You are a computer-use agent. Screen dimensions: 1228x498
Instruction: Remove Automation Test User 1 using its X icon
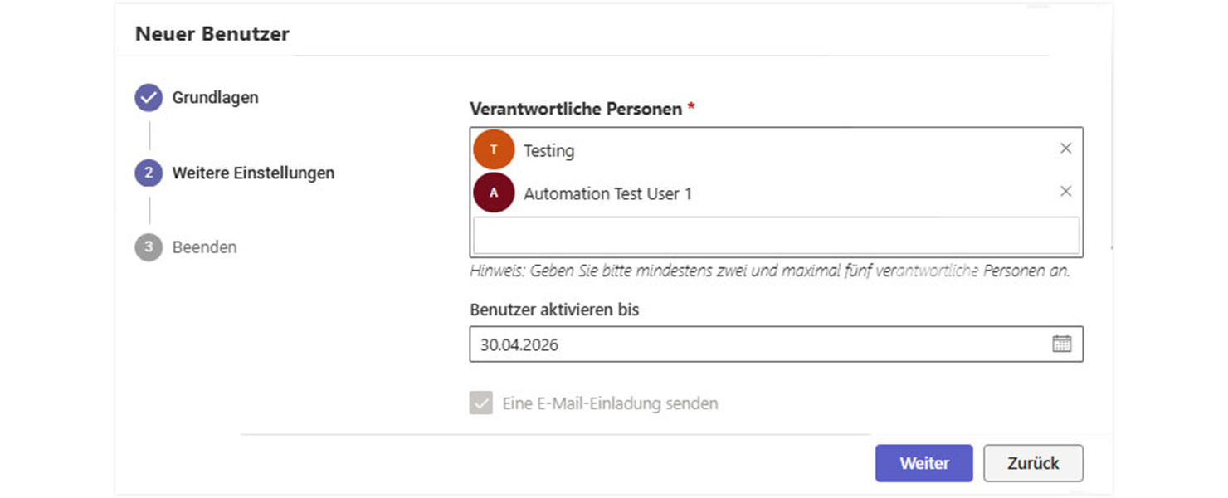point(1065,191)
